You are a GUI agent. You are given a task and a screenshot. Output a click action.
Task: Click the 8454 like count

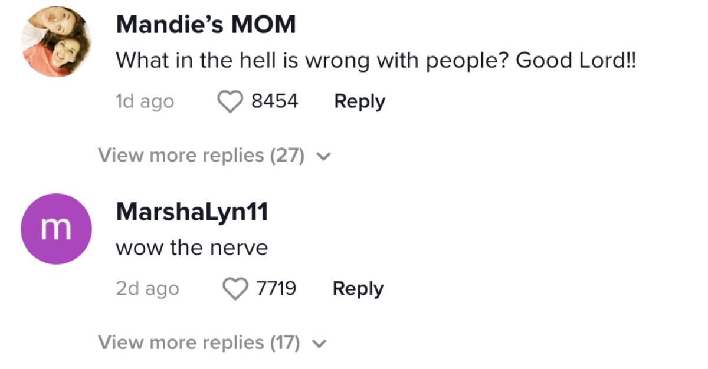click(274, 101)
